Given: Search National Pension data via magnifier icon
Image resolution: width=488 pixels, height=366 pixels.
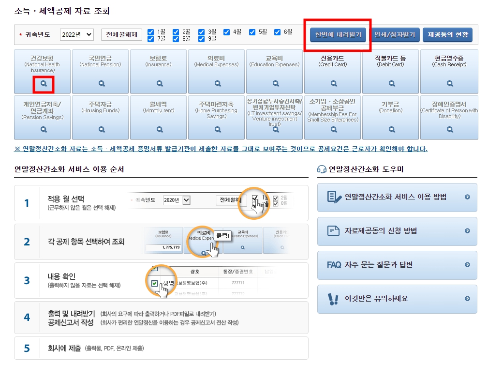Looking at the screenshot, I should pyautogui.click(x=102, y=83).
